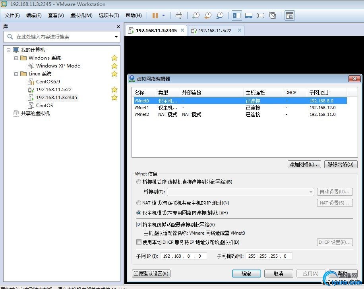Take a snapshot with the snapshot clock icon
The width and height of the screenshot is (364, 289).
tap(196, 15)
